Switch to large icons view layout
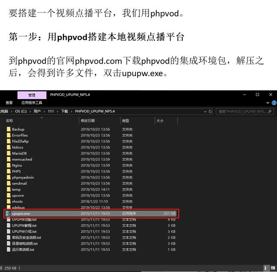Screen dimensions: 277x272 point(273,268)
